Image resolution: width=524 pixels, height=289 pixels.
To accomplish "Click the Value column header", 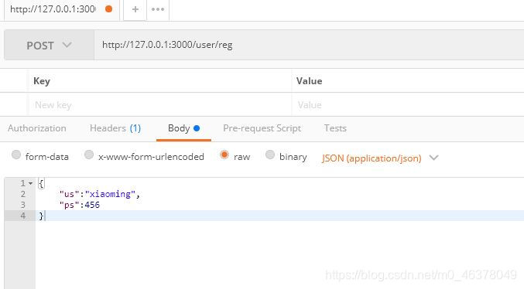I will point(309,81).
